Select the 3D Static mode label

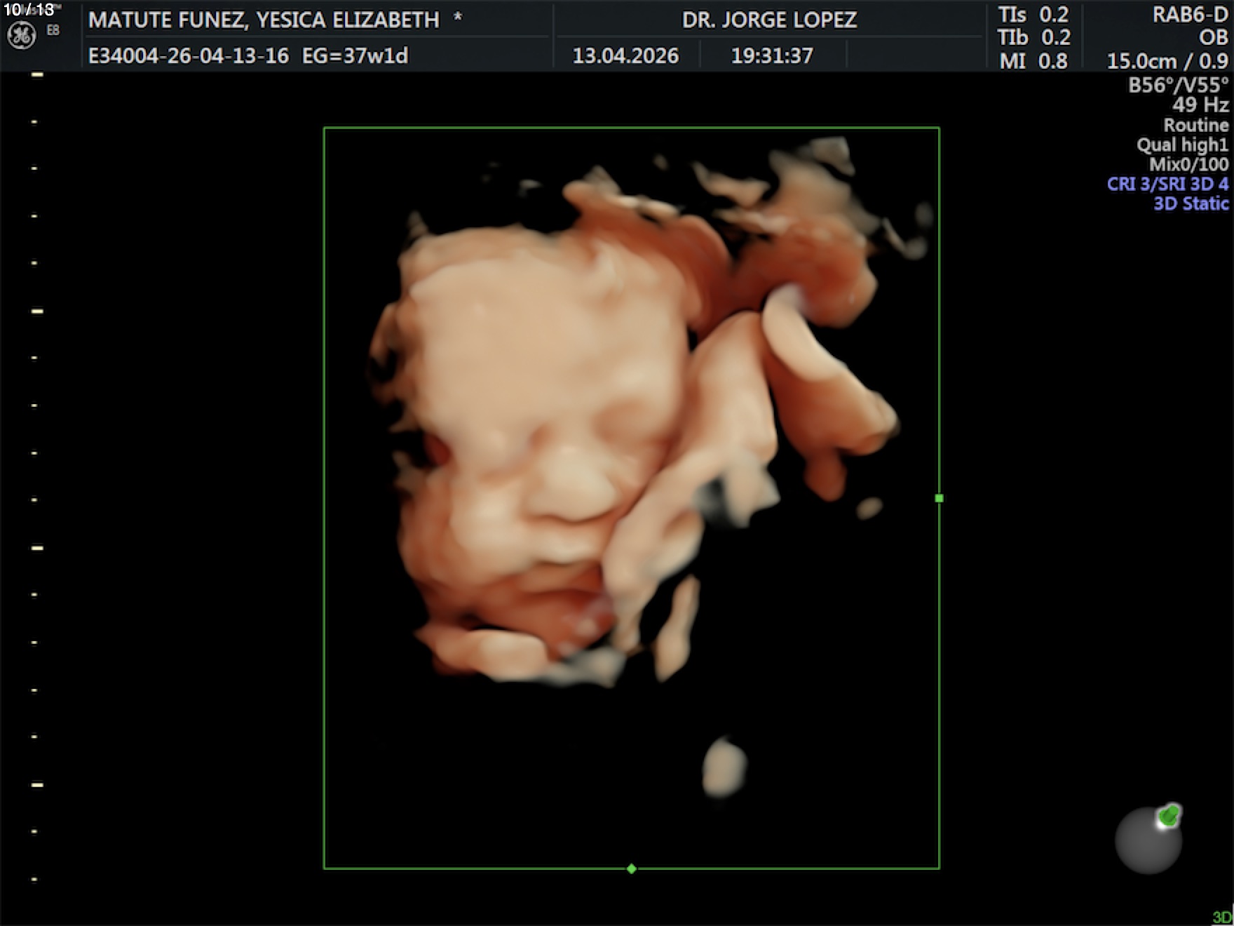point(1191,203)
